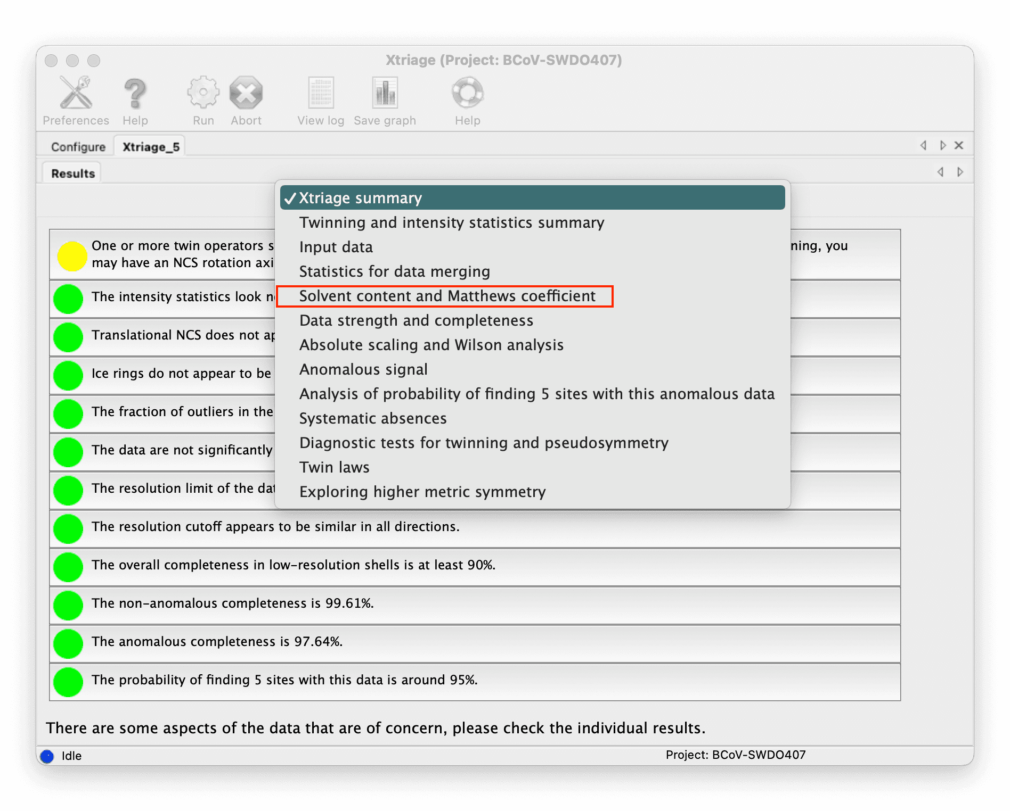Click the Project: BCoV-SWDO407 status bar text
Screen dimensions: 1010x811
[735, 755]
